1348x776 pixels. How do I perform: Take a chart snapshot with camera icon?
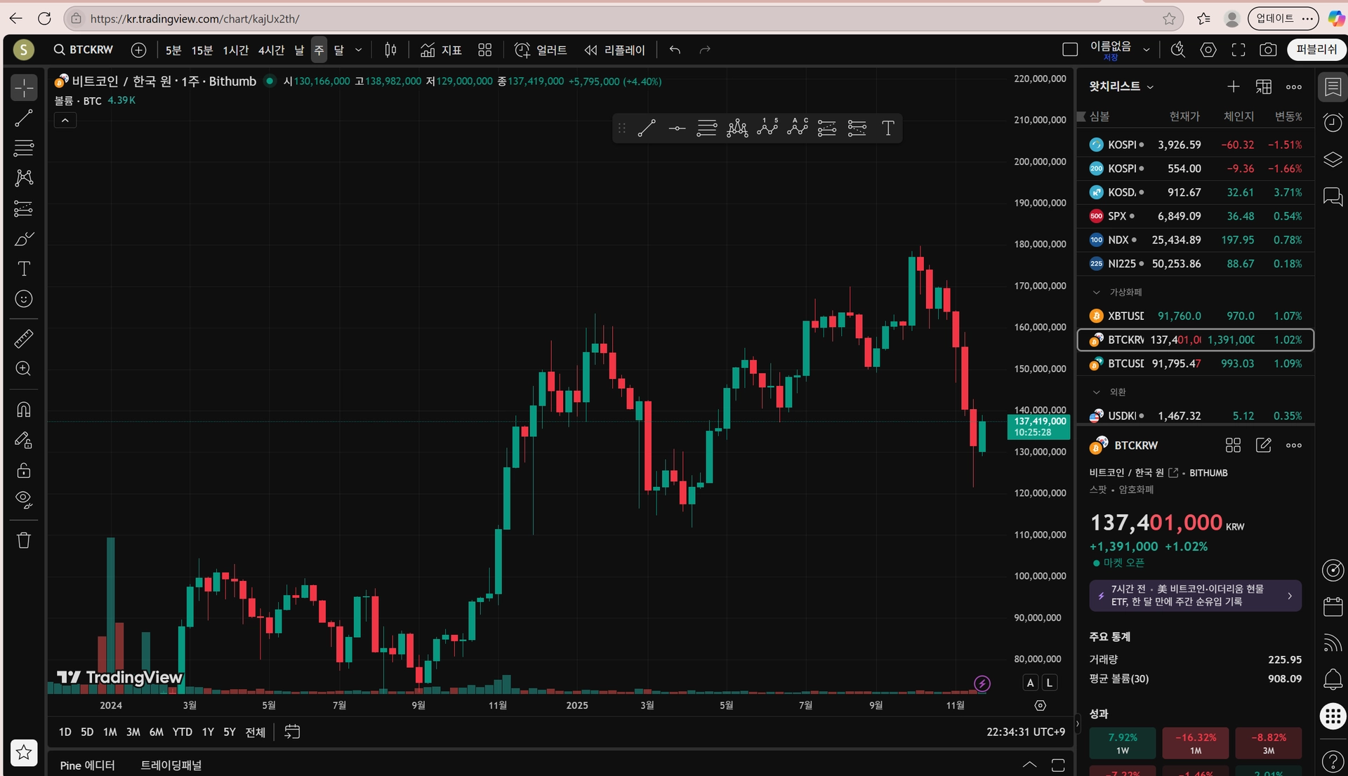tap(1268, 50)
